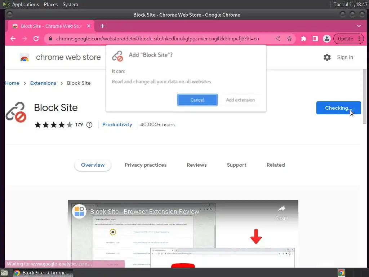The height and width of the screenshot is (277, 369).
Task: Click the Chrome icon in the system tray
Action: [341, 273]
